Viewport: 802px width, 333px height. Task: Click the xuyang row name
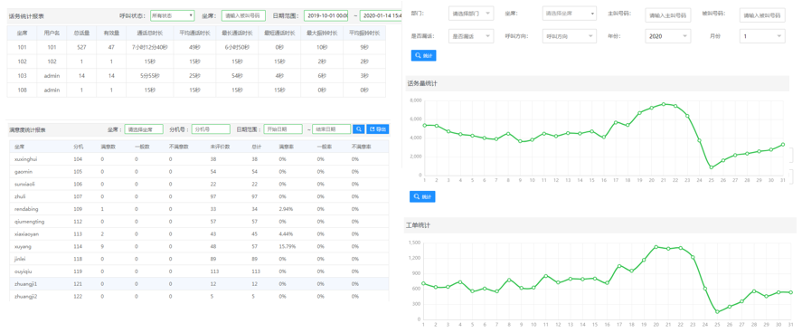coord(23,246)
